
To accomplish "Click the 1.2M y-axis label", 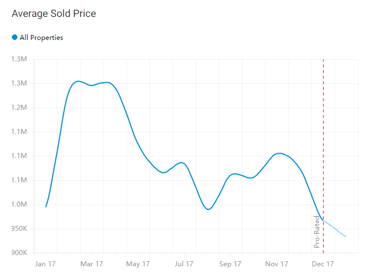I will 20,108.
